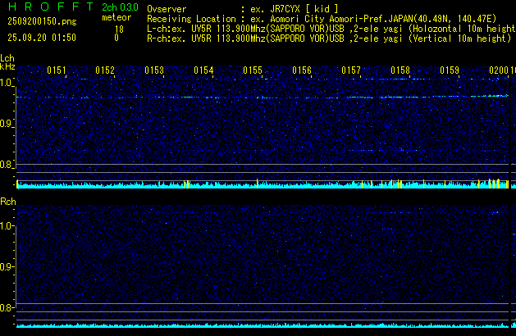Click the 0151 time marker
The height and width of the screenshot is (336, 516).
(56, 70)
